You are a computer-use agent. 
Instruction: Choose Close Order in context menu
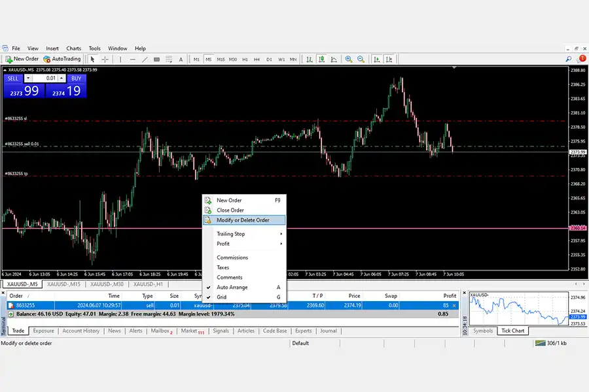[x=244, y=210]
